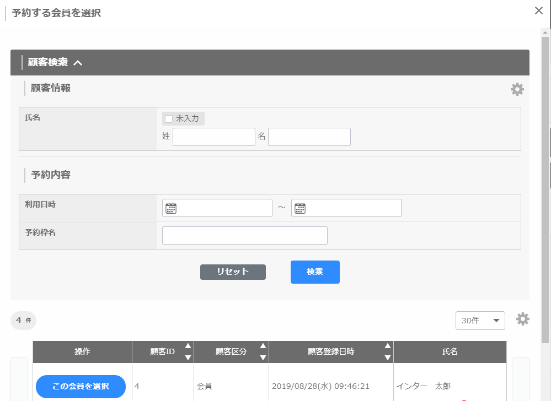Open the results table settings gear
The width and height of the screenshot is (551, 401).
[x=522, y=319]
